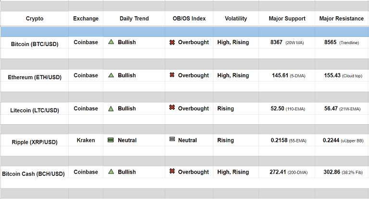The width and height of the screenshot is (369, 199).
Task: Click Ethereum's green bullish triangle icon
Action: 111,75
